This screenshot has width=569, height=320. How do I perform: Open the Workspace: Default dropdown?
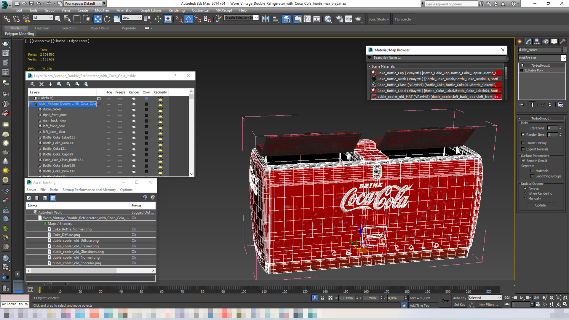[83, 4]
